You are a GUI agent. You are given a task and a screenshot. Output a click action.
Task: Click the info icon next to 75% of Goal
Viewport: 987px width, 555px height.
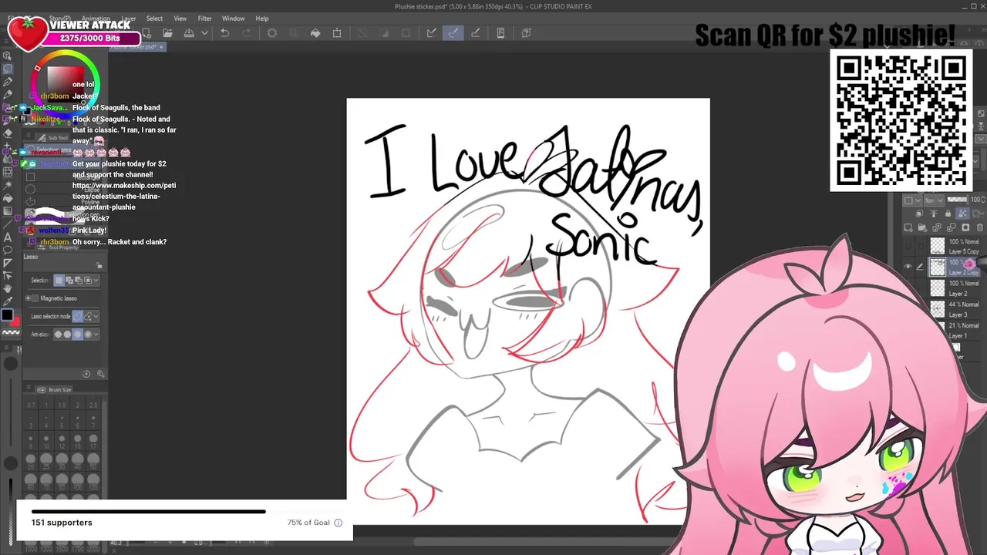click(338, 523)
